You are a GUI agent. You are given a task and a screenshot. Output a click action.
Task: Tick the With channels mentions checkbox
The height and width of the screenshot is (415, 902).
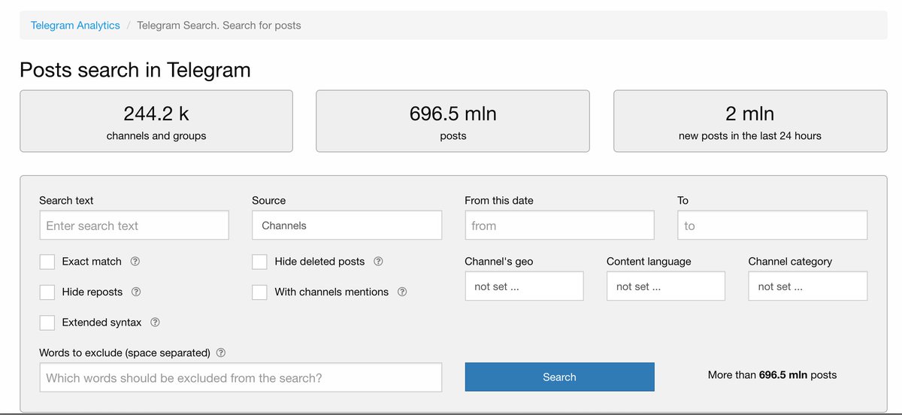pos(259,292)
